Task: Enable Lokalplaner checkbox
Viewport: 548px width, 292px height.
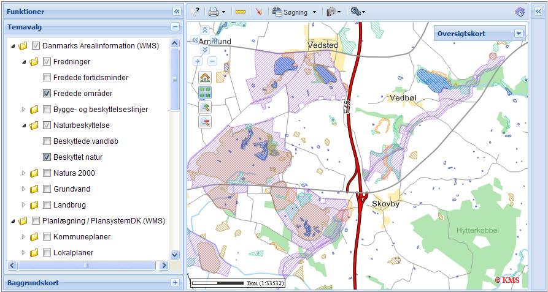Action: coord(47,253)
